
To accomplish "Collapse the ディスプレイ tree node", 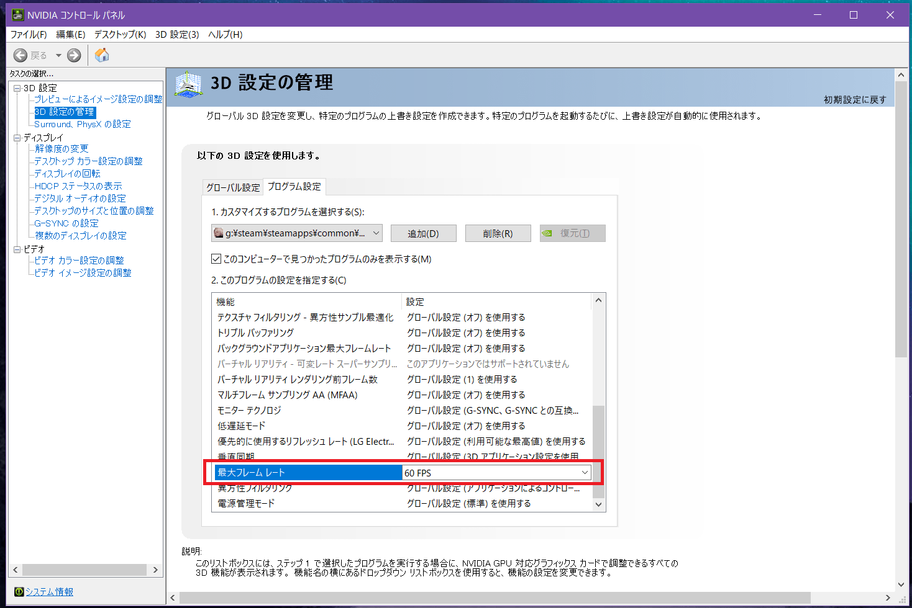I will pyautogui.click(x=17, y=138).
